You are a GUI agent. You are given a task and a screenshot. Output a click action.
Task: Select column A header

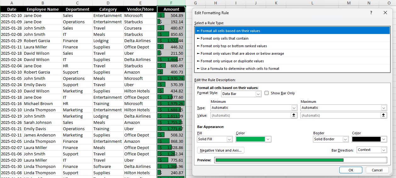pos(12,3)
